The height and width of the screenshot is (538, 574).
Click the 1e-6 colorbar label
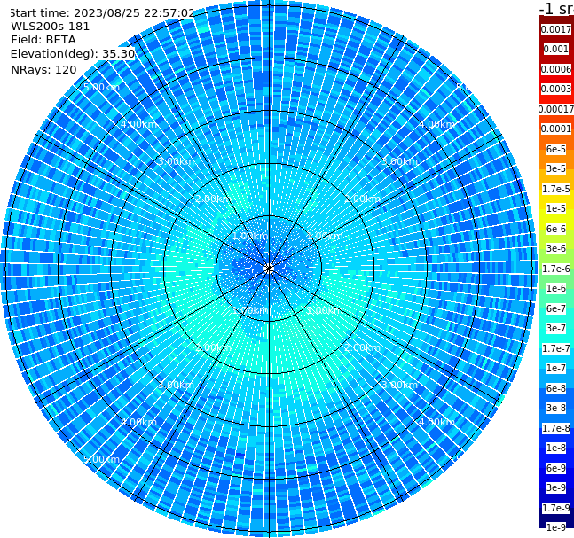tap(556, 288)
